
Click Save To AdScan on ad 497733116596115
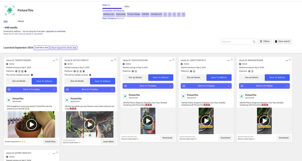pos(102,81)
